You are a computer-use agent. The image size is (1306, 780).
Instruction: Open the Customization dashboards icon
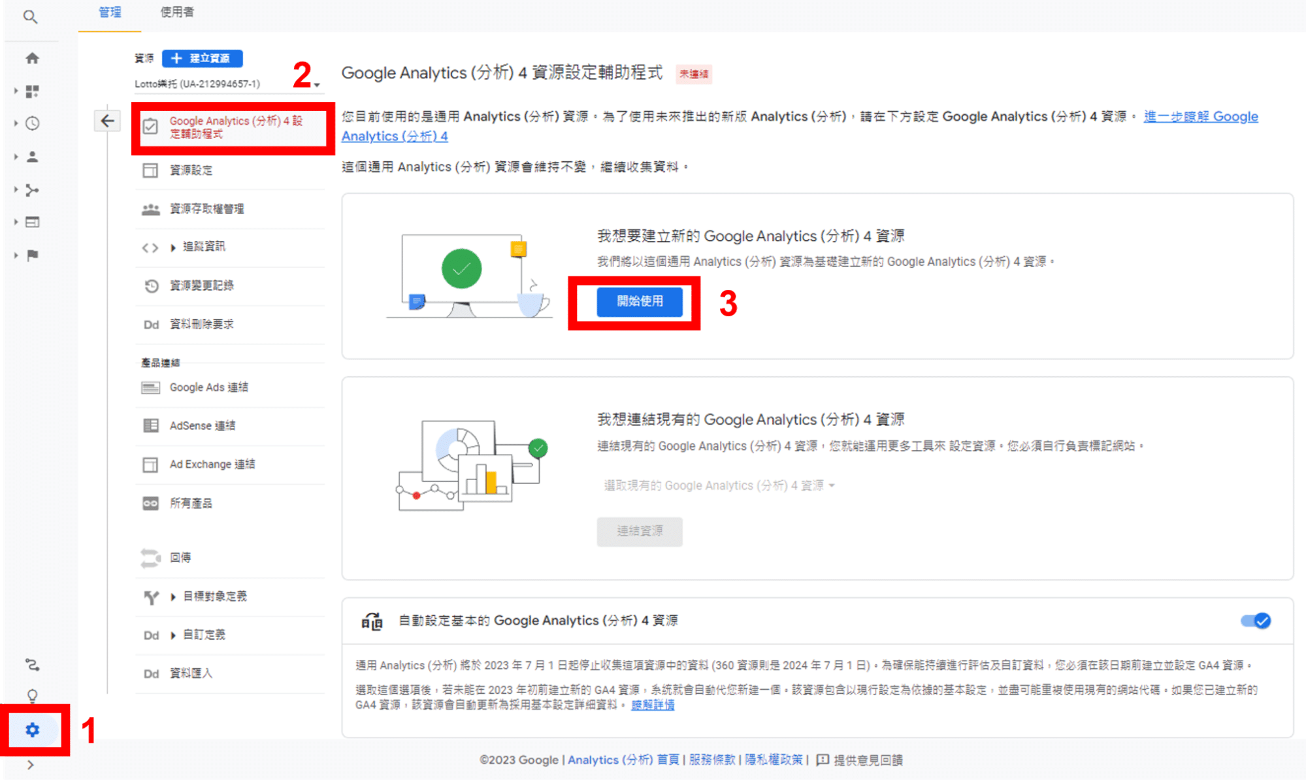point(32,91)
